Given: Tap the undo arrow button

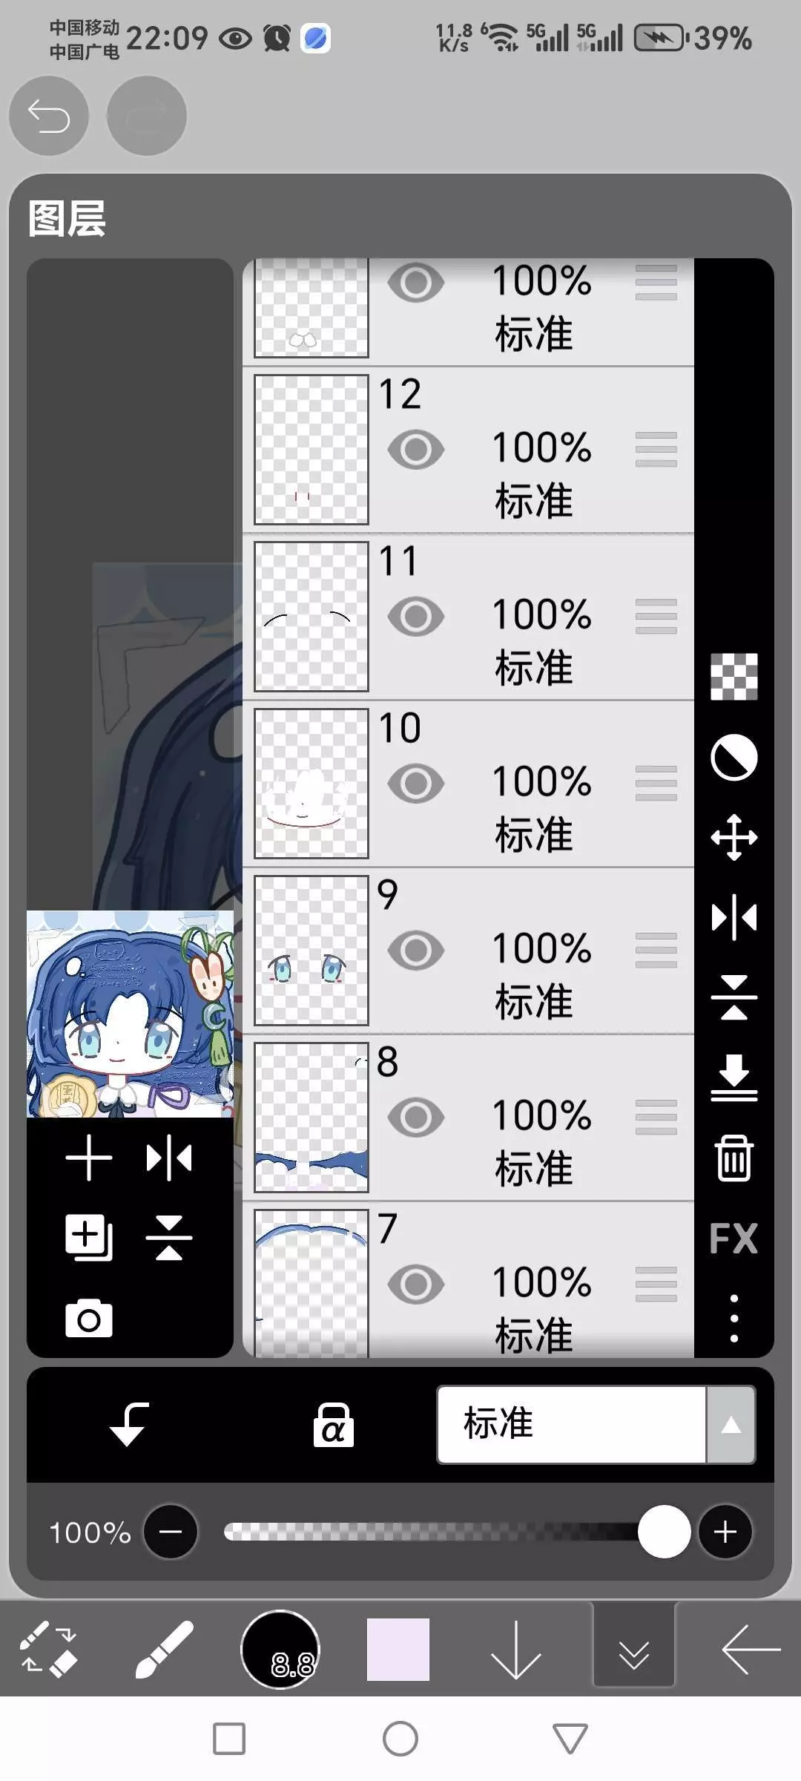Looking at the screenshot, I should [x=49, y=116].
